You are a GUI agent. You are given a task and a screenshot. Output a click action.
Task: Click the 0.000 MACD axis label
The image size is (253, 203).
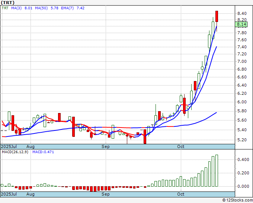(243, 186)
